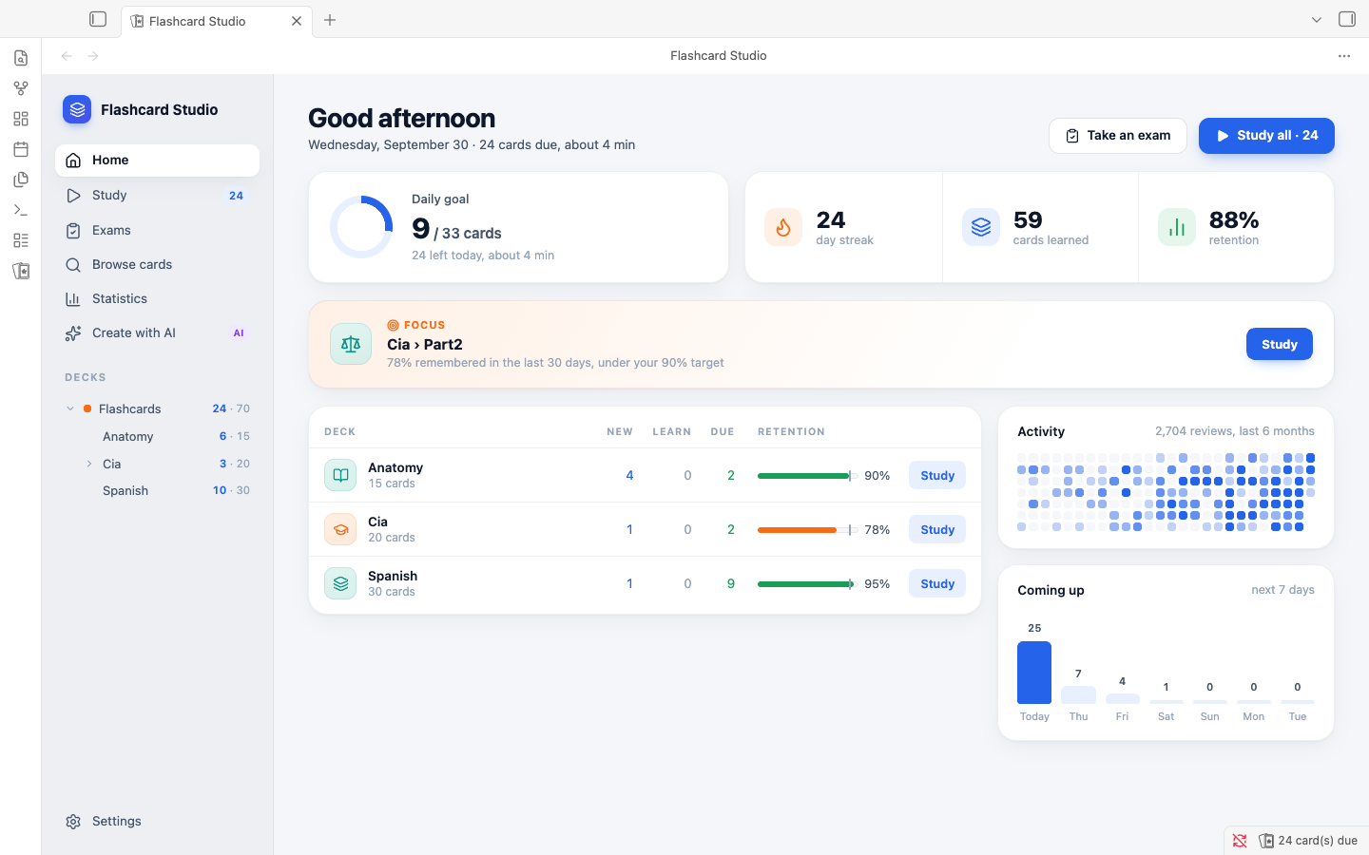Screen dimensions: 1369x855
Task: Open Browse cards in sidebar
Action: tap(157, 264)
